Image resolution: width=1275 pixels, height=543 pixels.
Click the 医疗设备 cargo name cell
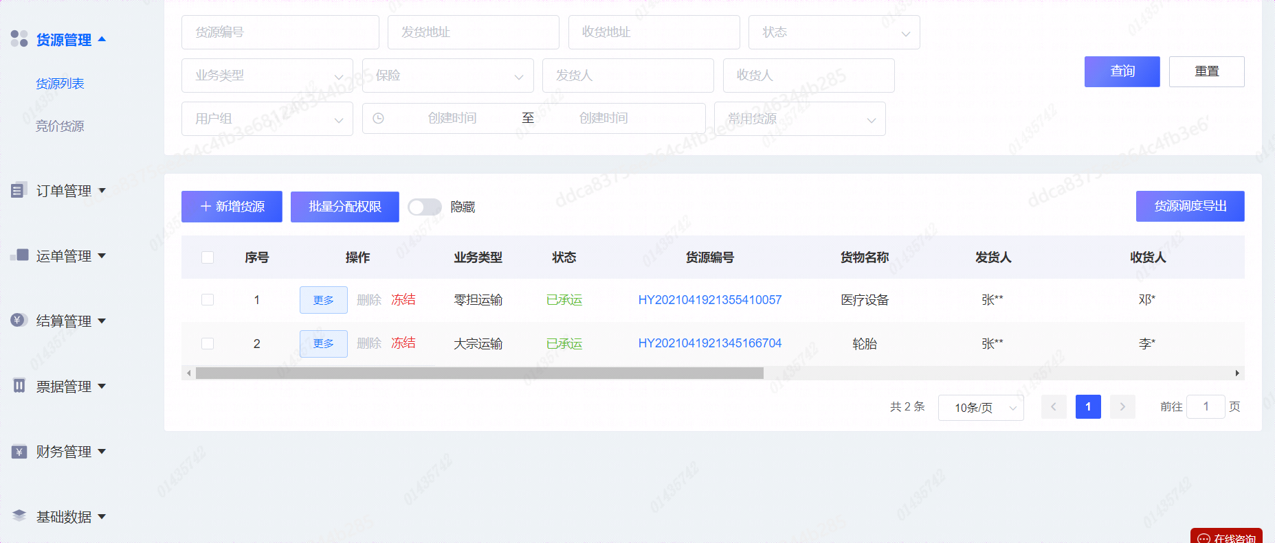tap(865, 300)
